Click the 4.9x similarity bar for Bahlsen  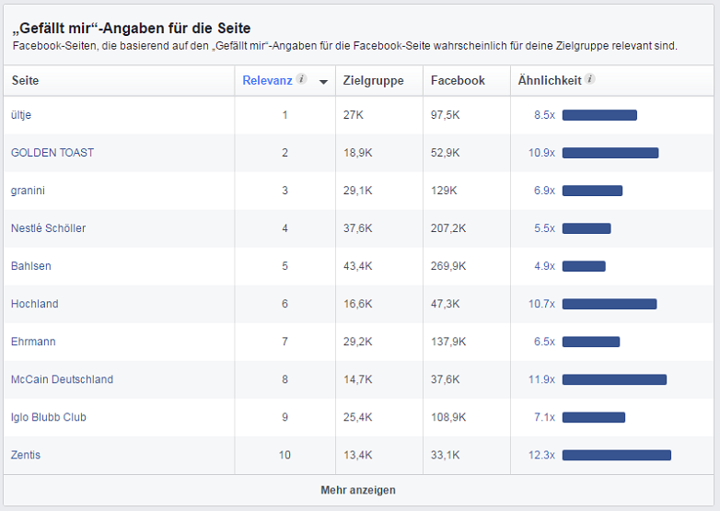pyautogui.click(x=584, y=266)
